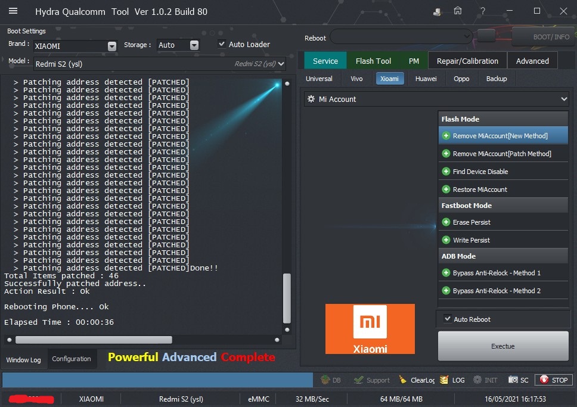Click the 32 MB/Sec status bar entry
Viewport: 577px width, 407px height.
tap(312, 399)
